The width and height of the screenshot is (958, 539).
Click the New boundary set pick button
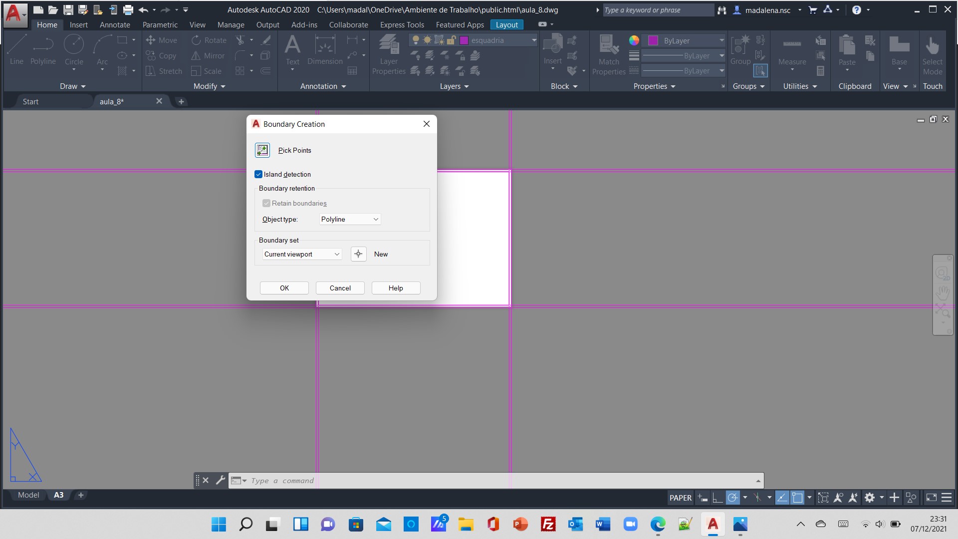[358, 254]
